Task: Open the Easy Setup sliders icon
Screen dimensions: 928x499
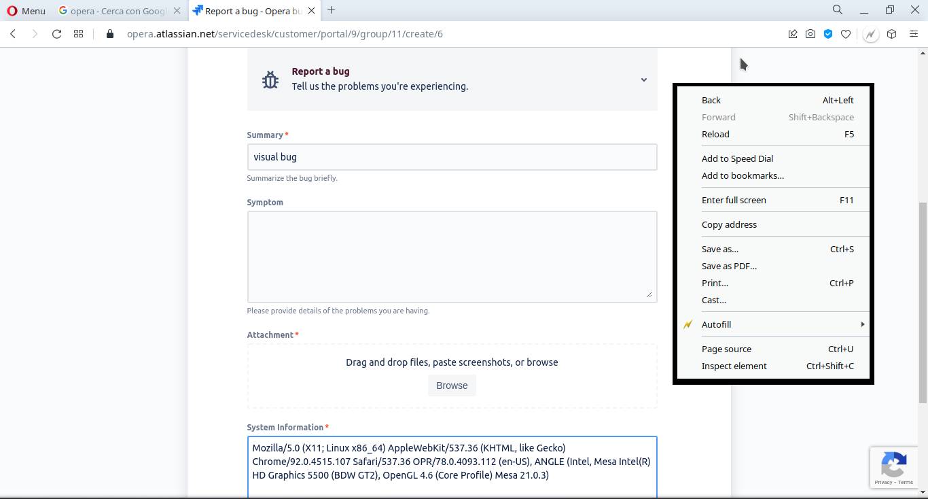Action: [914, 34]
